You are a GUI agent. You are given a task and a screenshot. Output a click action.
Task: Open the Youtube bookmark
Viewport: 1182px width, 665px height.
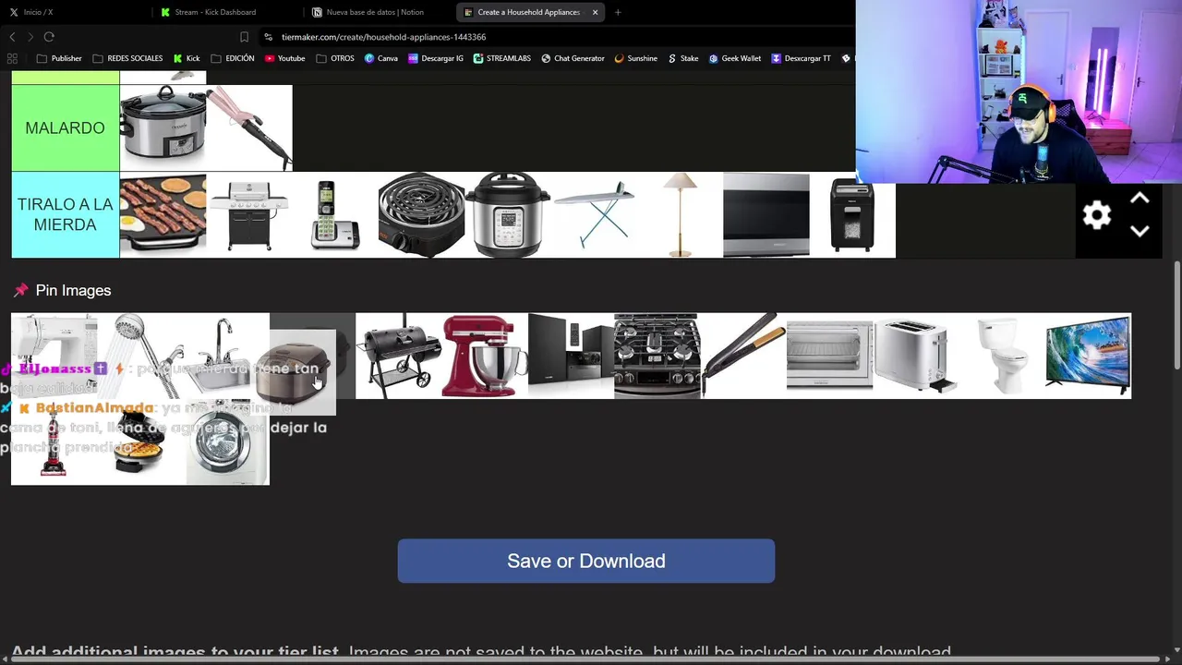pos(284,58)
